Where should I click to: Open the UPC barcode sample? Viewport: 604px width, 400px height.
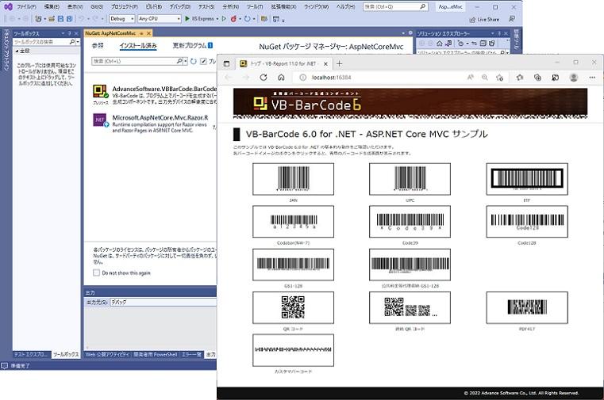tap(410, 179)
